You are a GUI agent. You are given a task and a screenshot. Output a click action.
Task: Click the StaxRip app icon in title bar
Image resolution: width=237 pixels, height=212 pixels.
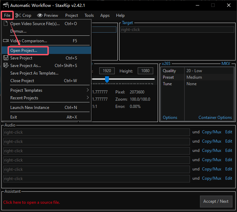coord(5,5)
